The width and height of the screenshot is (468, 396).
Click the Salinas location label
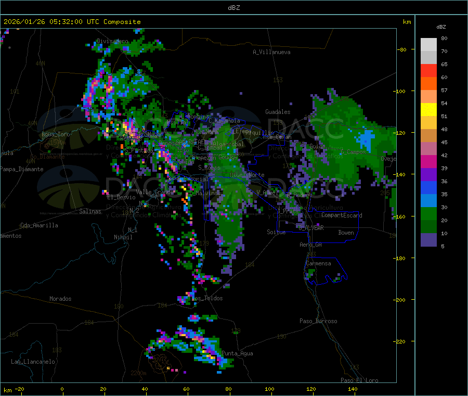pyautogui.click(x=90, y=211)
